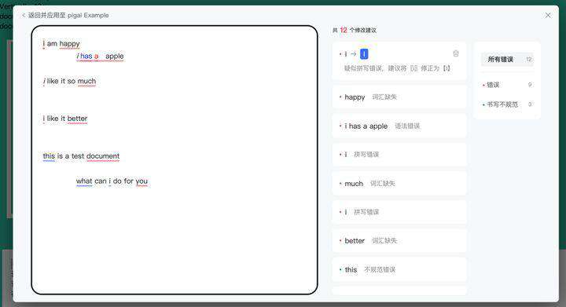Click the back arrow to return and apply
This screenshot has width=566, height=307.
24,16
